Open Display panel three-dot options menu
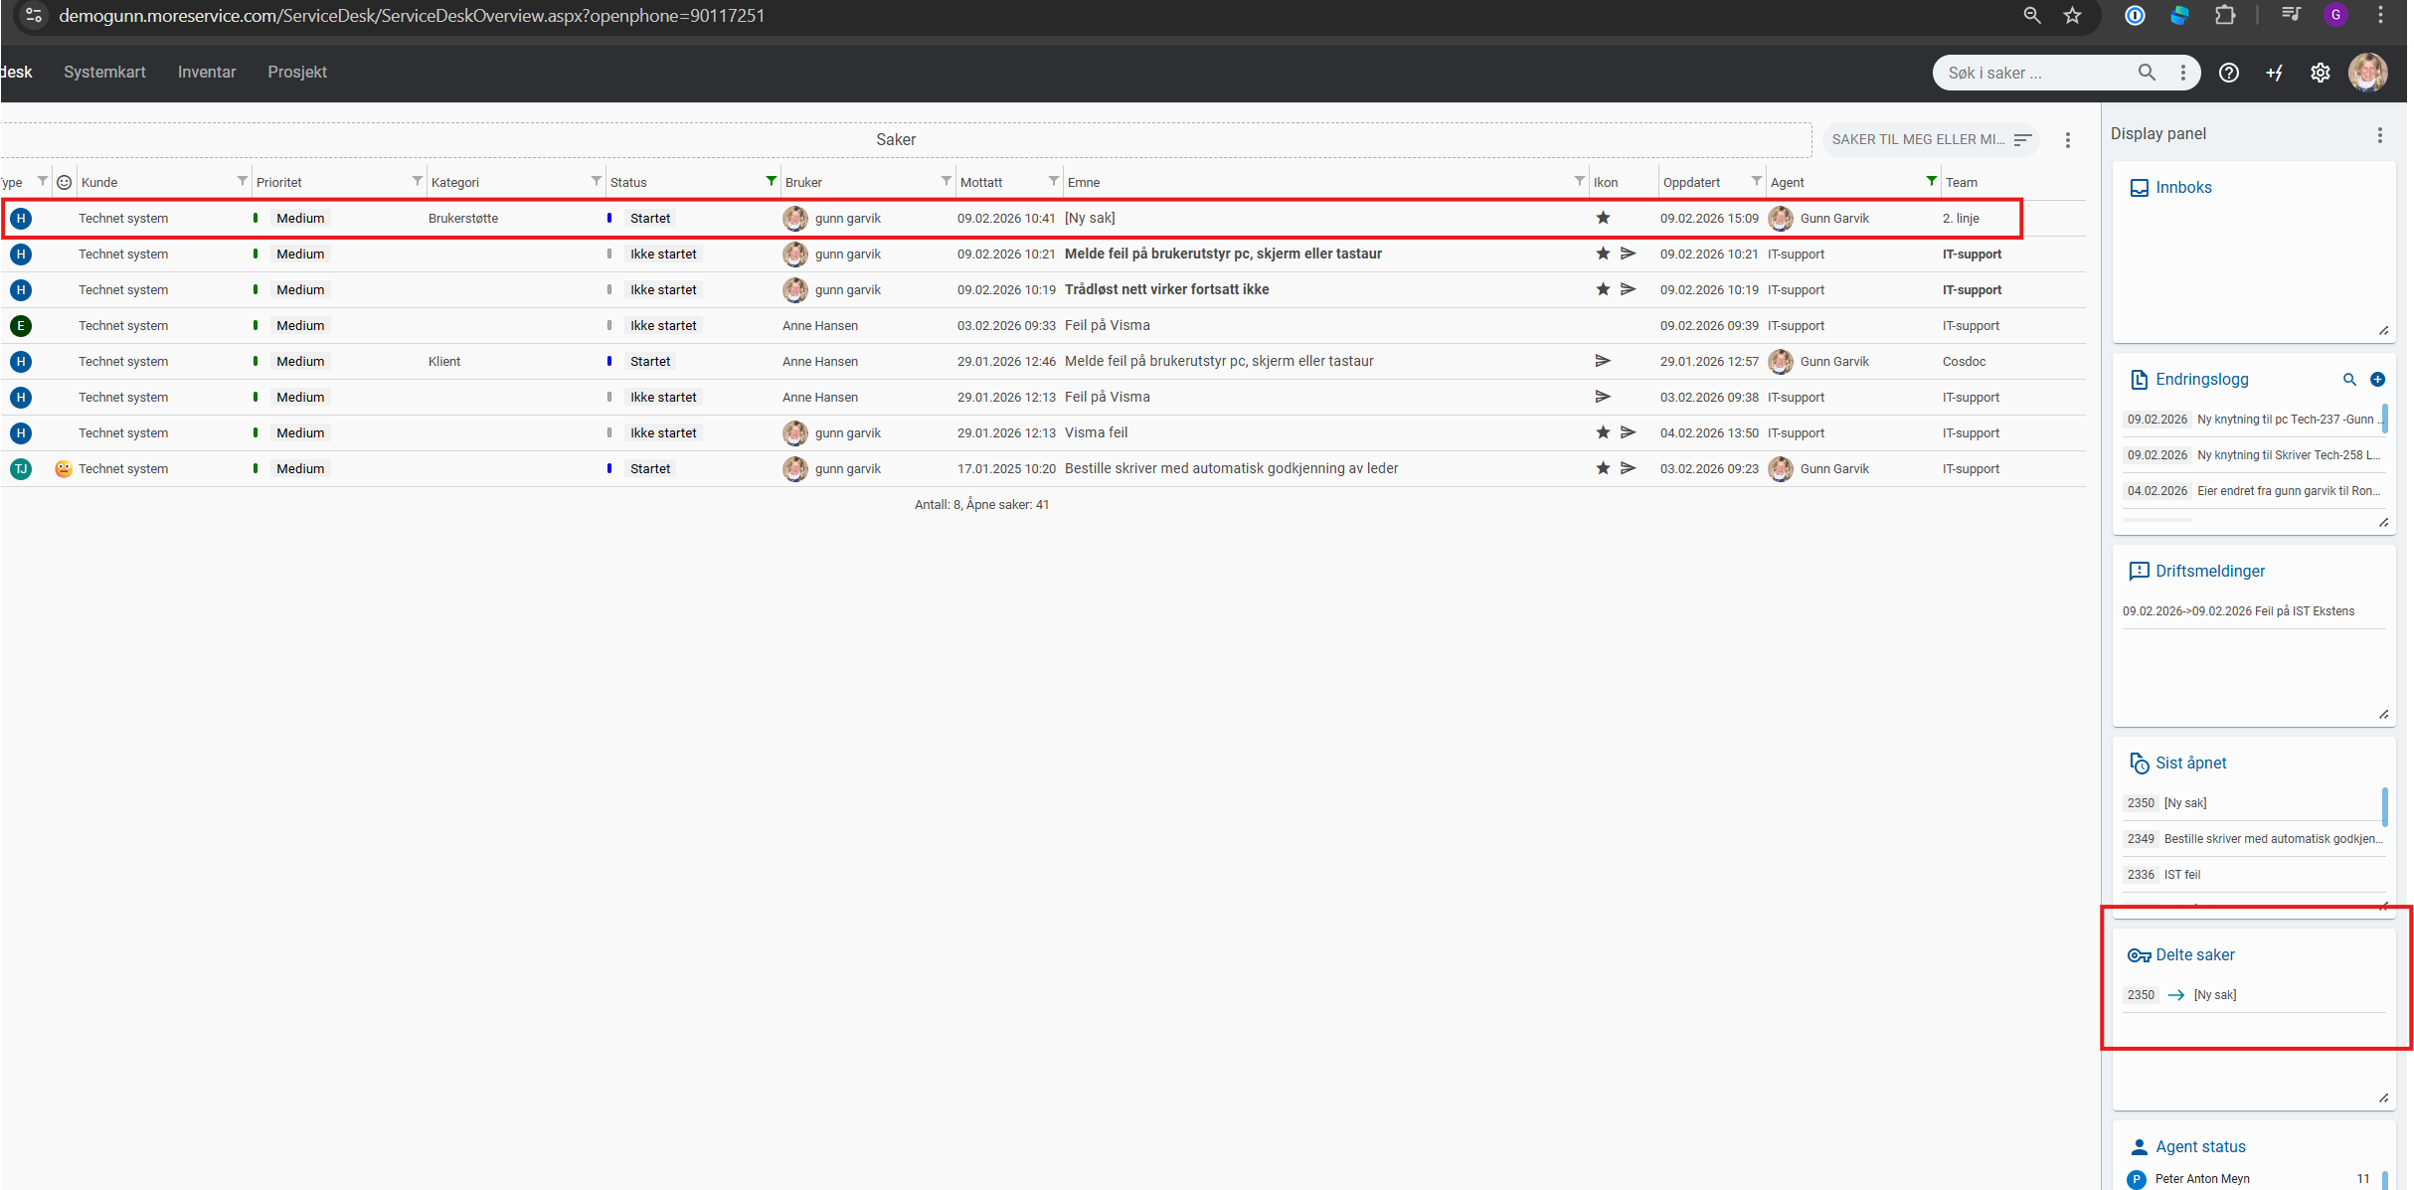 [x=2379, y=134]
